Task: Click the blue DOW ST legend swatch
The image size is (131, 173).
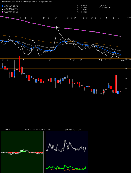Action: 3,6
